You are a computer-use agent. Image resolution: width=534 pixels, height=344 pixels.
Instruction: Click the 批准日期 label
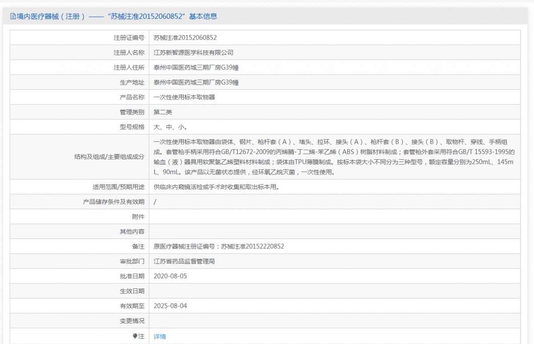click(132, 276)
